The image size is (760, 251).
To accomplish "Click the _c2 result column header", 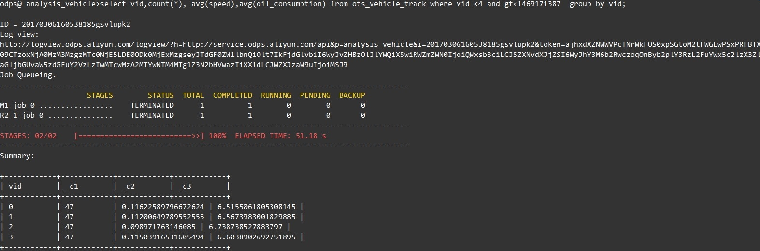I will (128, 186).
